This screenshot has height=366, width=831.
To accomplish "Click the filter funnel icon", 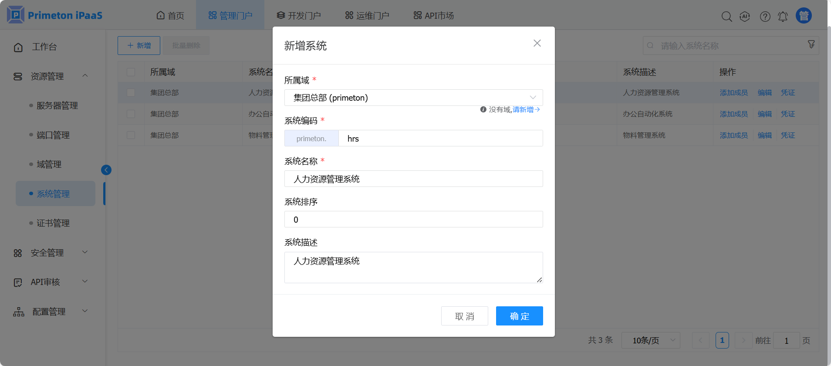I will click(x=811, y=44).
